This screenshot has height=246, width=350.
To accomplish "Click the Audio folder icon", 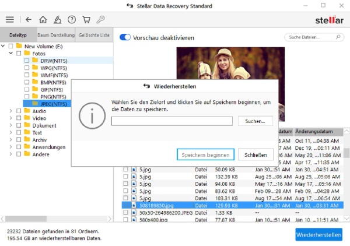I will coord(27,111).
